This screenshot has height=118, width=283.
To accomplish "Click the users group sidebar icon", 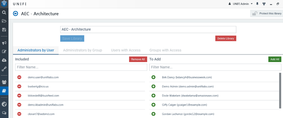I will (x=4, y=82).
